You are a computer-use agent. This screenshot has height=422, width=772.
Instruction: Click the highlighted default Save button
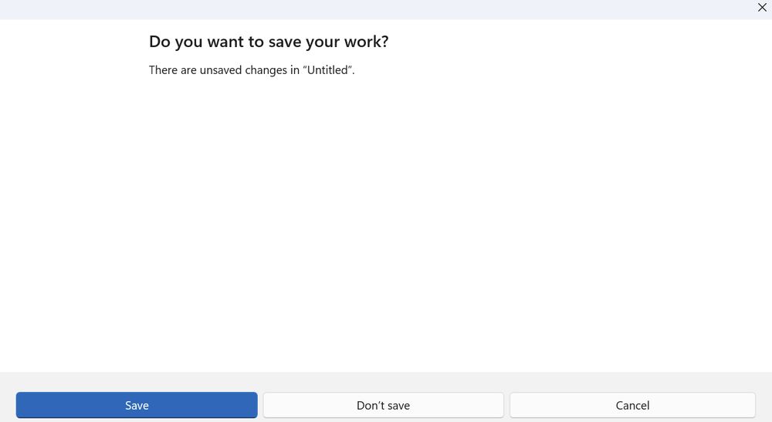pyautogui.click(x=137, y=405)
